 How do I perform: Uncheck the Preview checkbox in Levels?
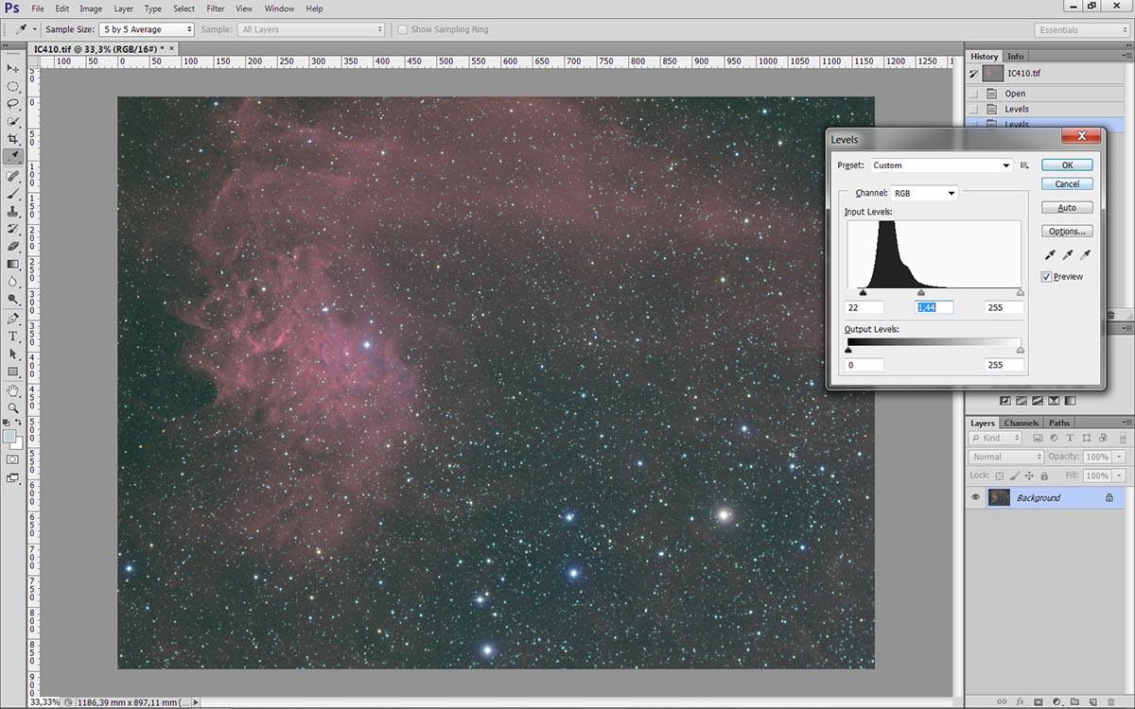point(1046,277)
